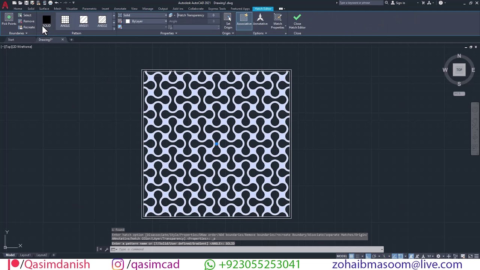This screenshot has height=270, width=480.
Task: Choose the ANSI32 hatch pattern
Action: (x=102, y=21)
